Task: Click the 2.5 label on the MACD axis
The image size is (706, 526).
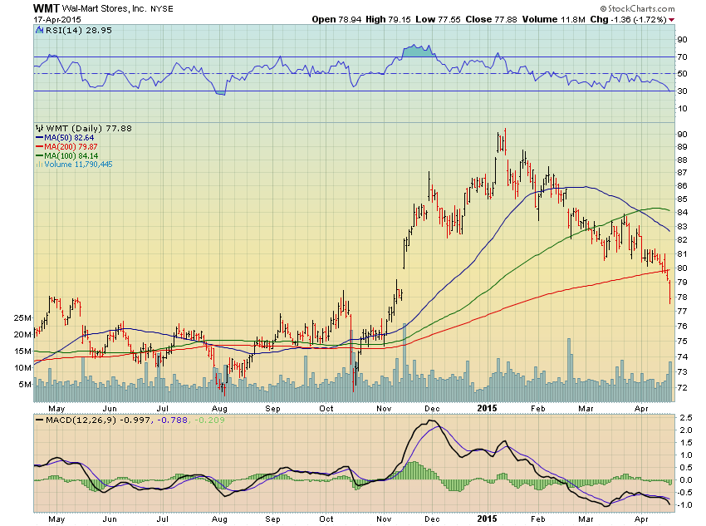Action: point(686,418)
